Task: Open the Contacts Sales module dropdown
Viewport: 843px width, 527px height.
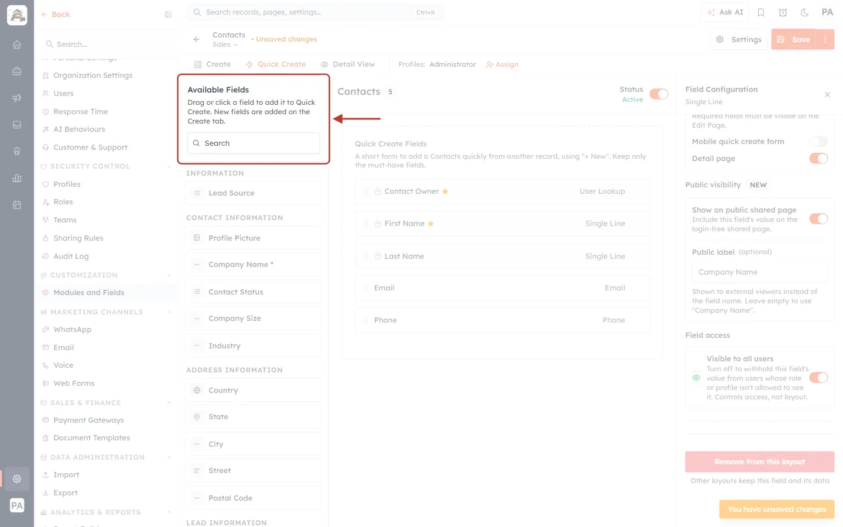Action: [225, 45]
